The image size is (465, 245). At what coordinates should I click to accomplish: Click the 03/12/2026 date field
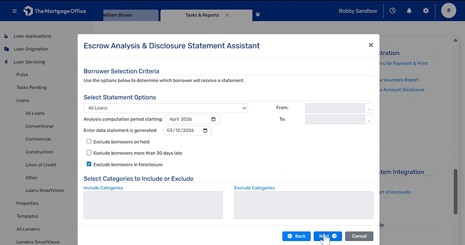click(187, 130)
